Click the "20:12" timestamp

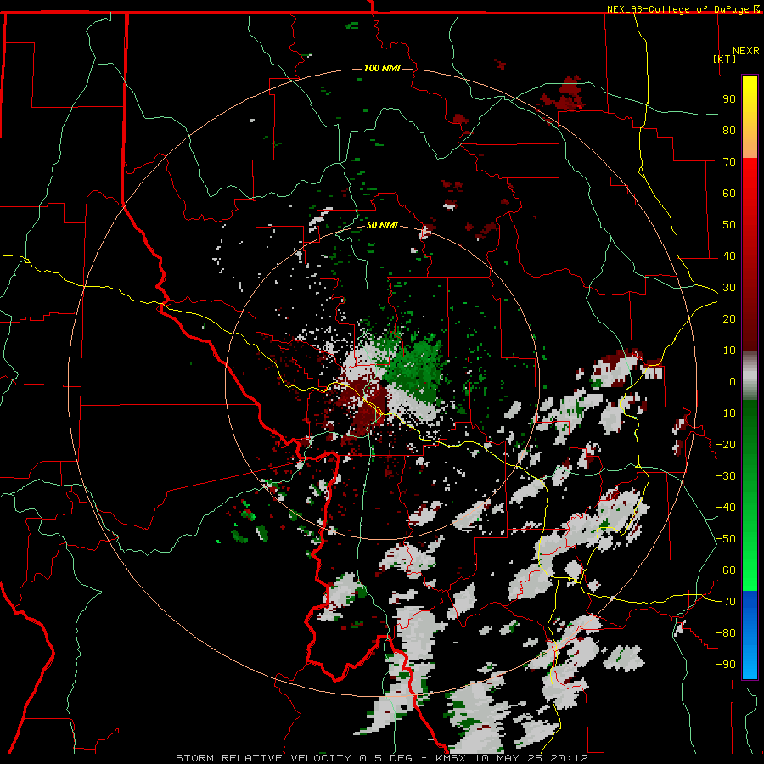tap(570, 758)
